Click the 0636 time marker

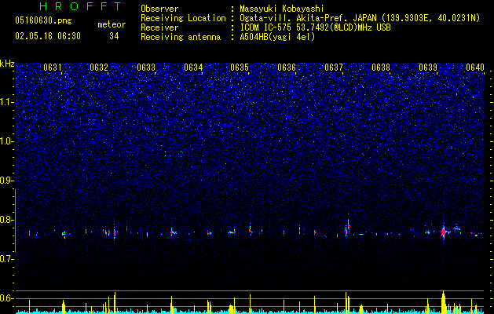(287, 68)
